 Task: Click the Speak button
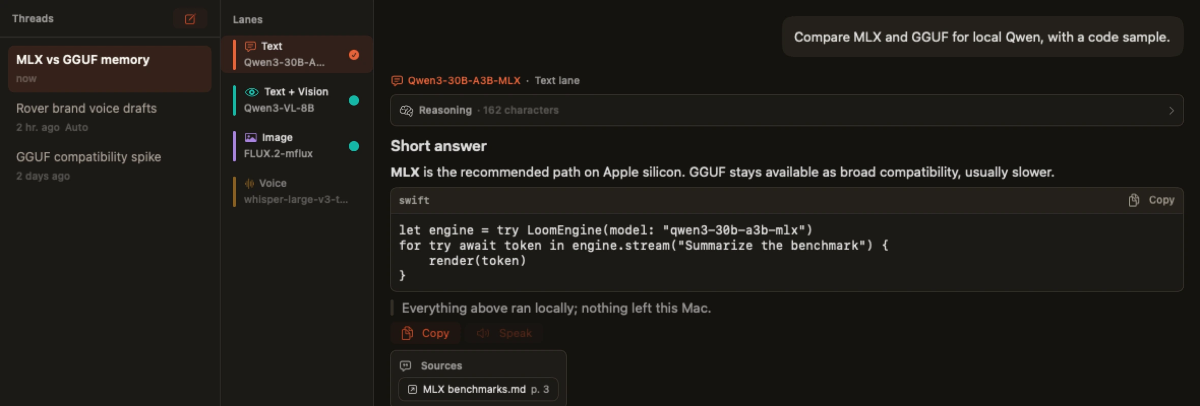(x=504, y=333)
